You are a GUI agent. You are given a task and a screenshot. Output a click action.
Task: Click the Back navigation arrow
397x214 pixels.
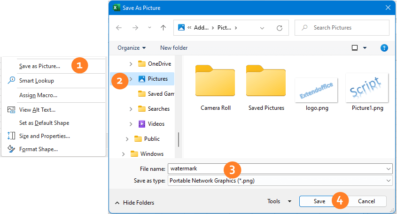coord(119,28)
